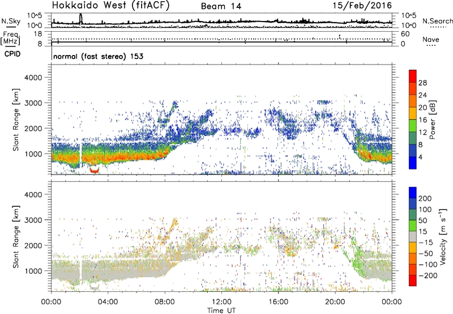
Task: Click the '04:00' time tick label
Action: click(108, 302)
